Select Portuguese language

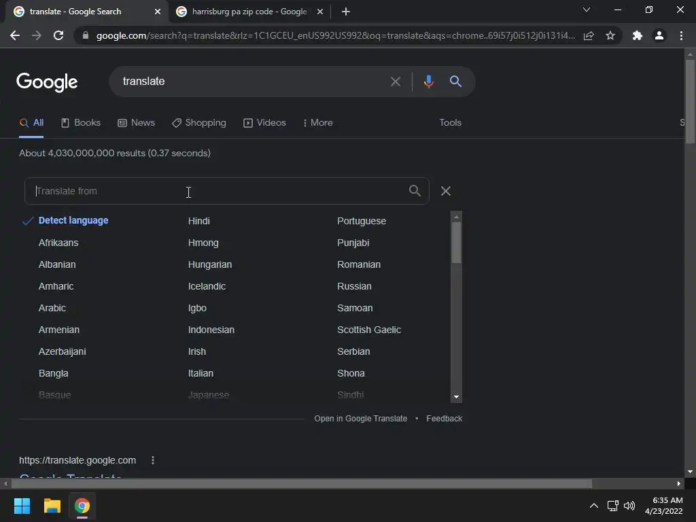tap(362, 221)
